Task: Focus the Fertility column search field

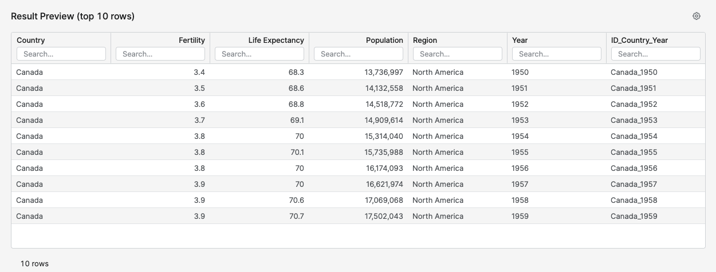Action: pos(160,54)
